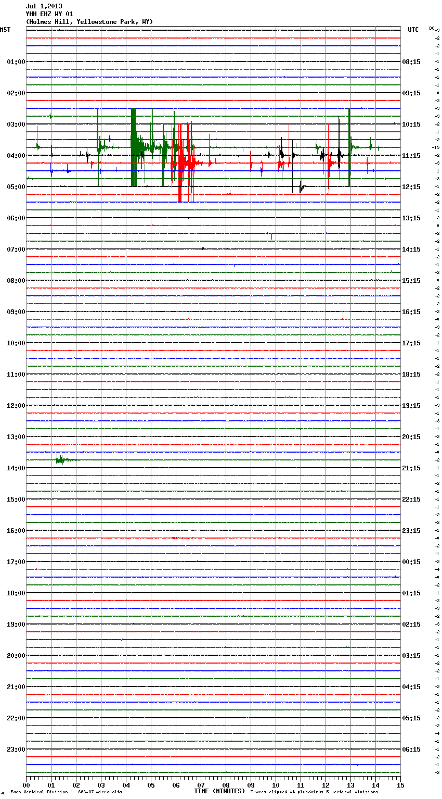442x799 pixels.
Task: Select the 21:00 MST time label
Action: click(16, 687)
